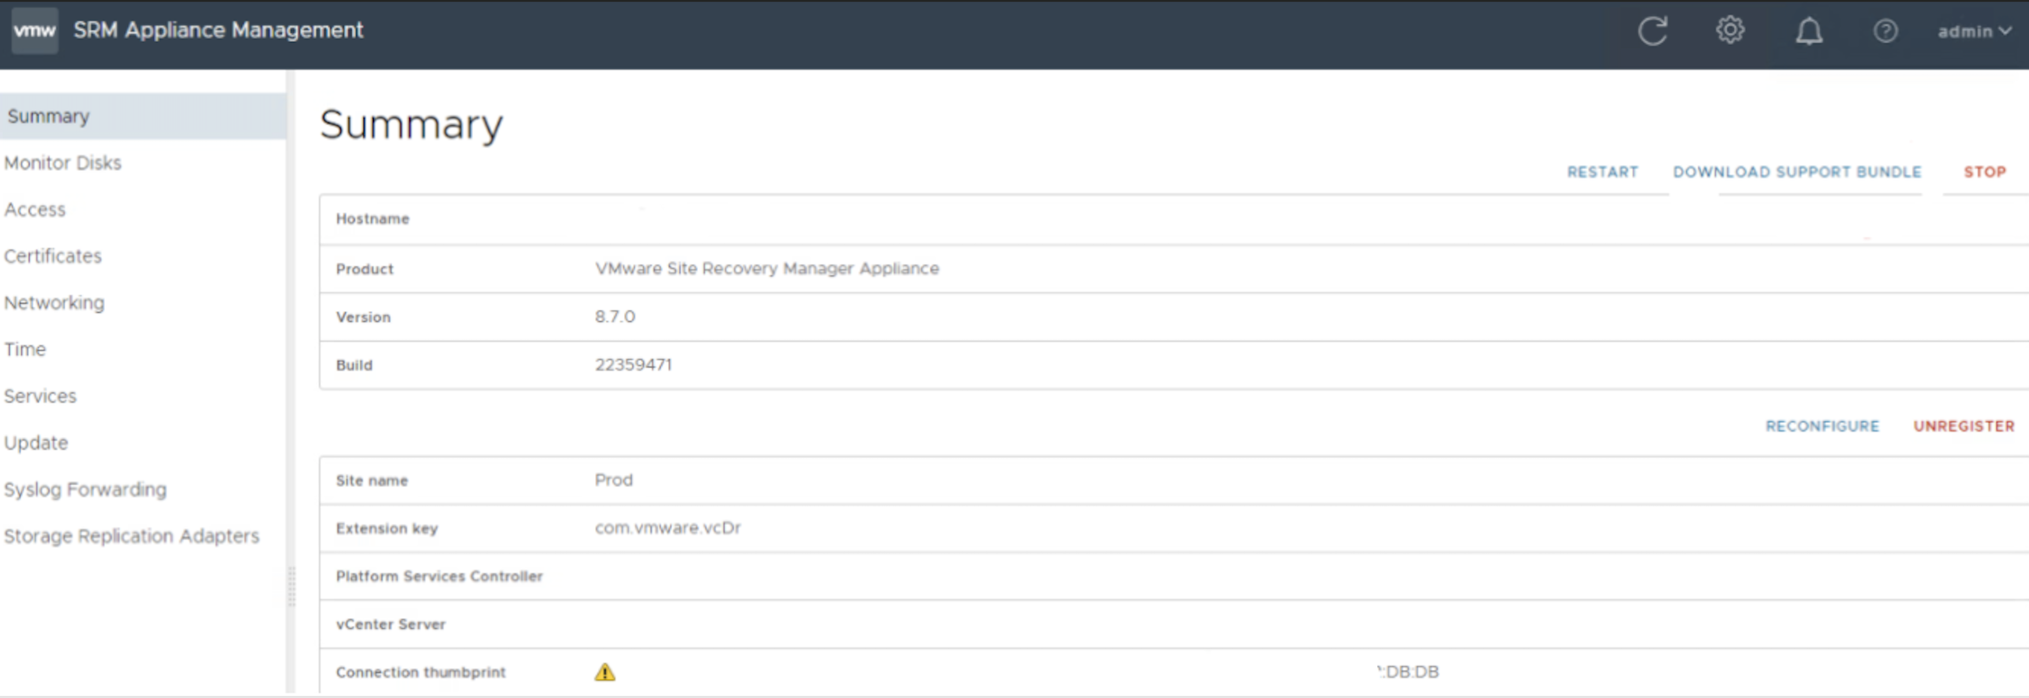Click the Extension key label
This screenshot has width=2029, height=698.
387,529
